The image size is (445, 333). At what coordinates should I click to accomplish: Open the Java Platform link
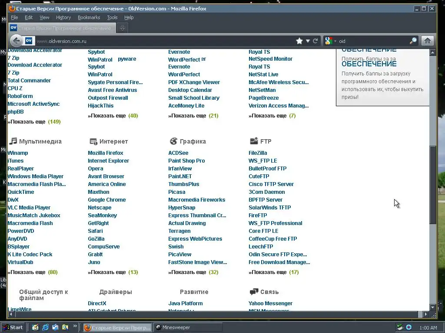pos(185,303)
